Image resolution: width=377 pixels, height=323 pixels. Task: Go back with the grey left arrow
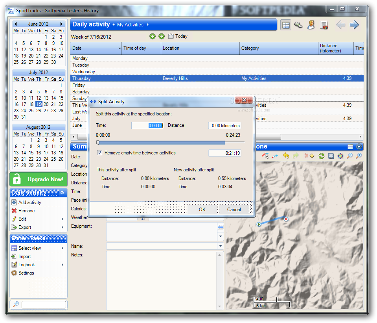pos(340,24)
